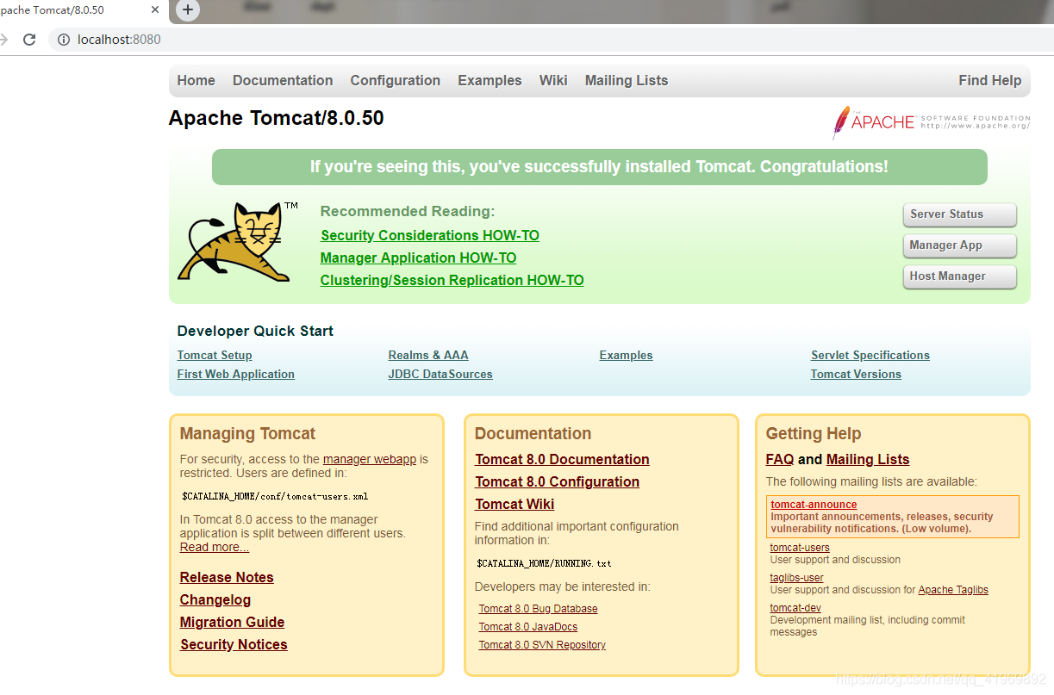The image size is (1054, 695).
Task: Open Security Considerations HOW-TO link
Action: point(430,235)
